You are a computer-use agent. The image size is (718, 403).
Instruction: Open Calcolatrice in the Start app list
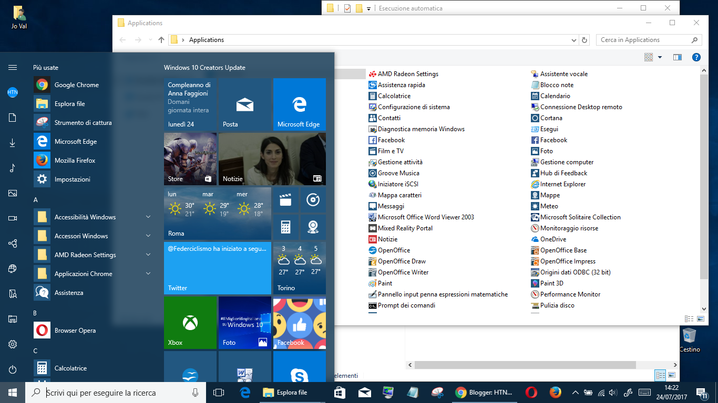93,368
